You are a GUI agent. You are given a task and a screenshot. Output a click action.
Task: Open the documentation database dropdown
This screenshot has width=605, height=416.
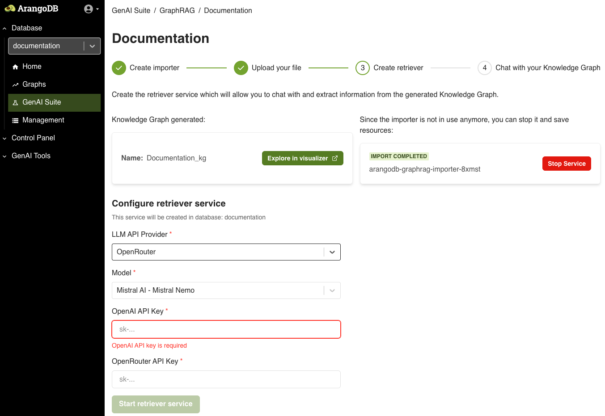[x=55, y=46]
